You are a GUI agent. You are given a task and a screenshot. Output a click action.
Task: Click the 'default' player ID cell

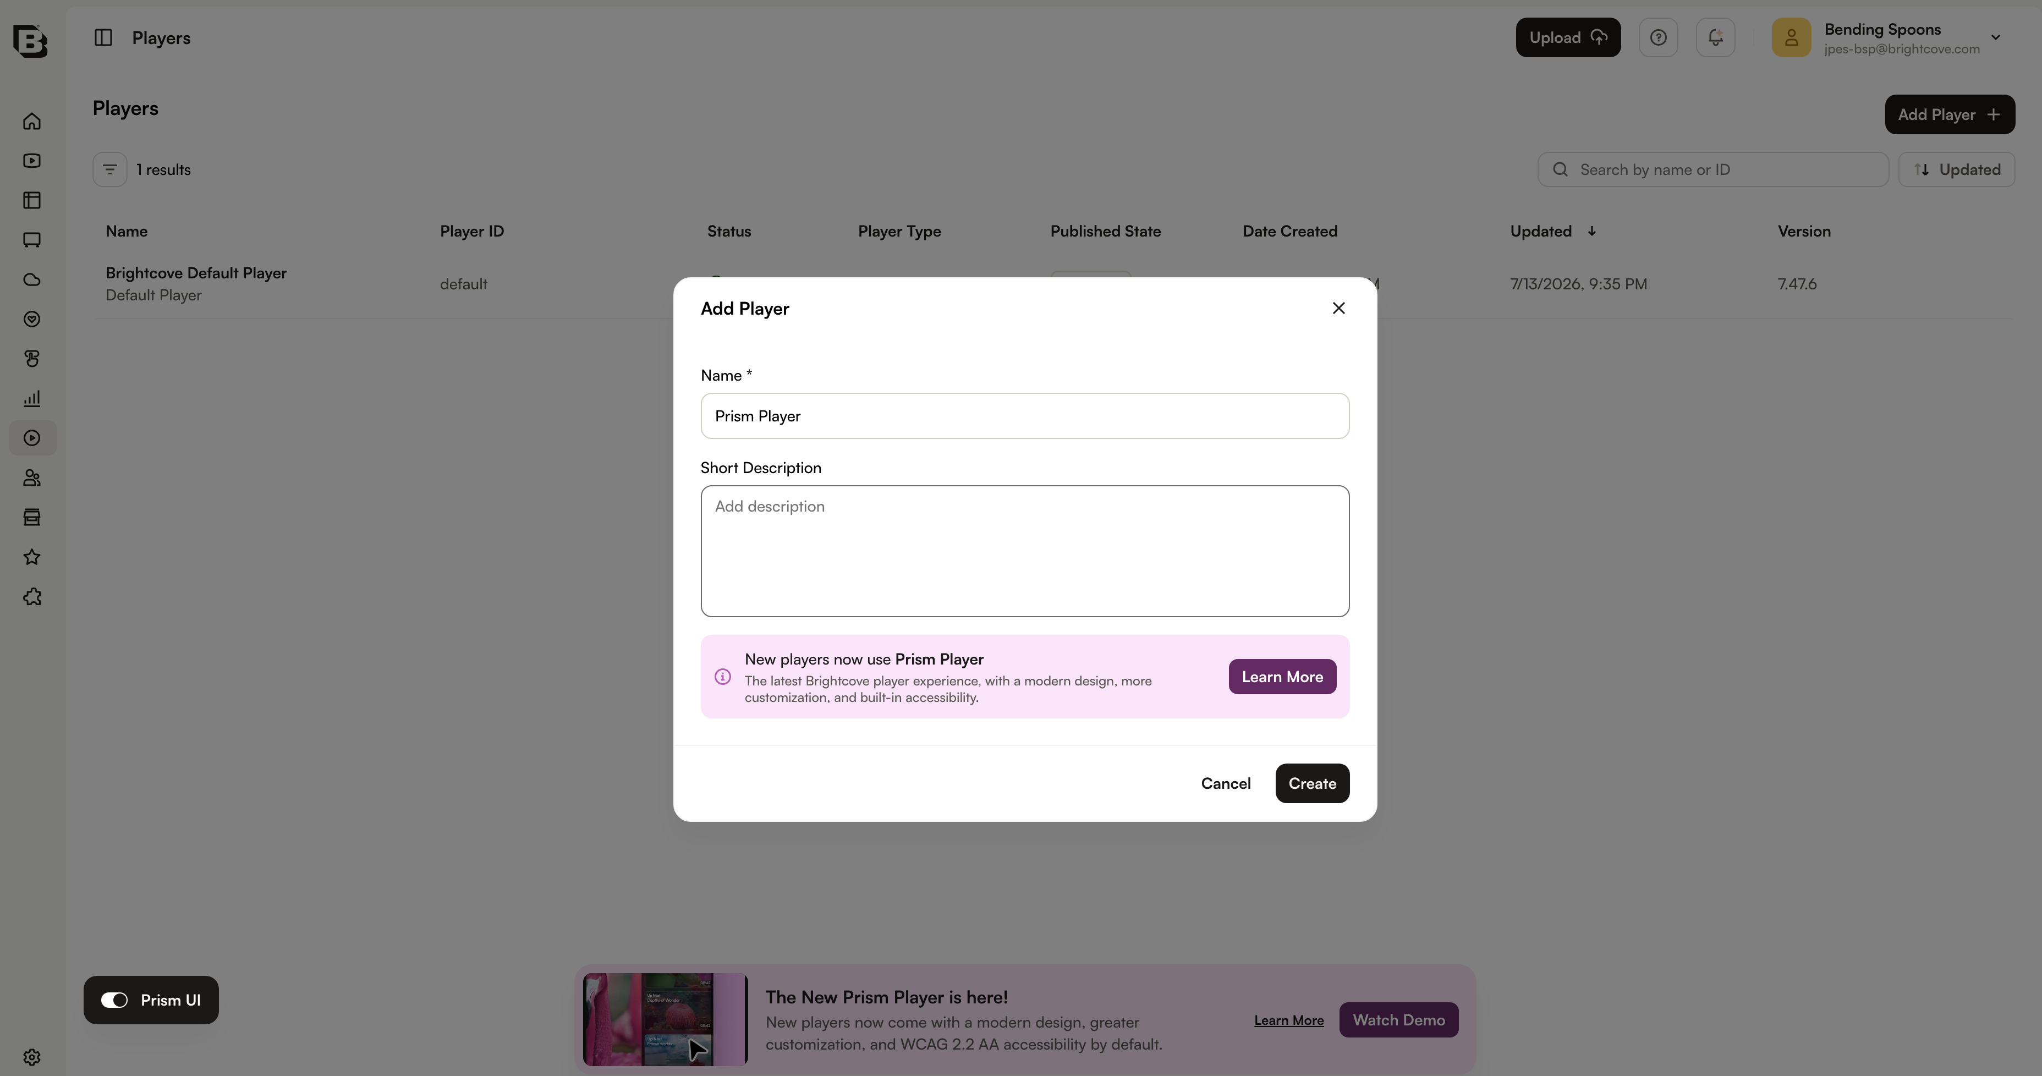[464, 284]
